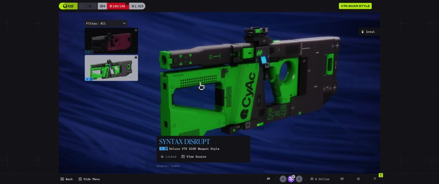Open the settings gear

coord(358,179)
